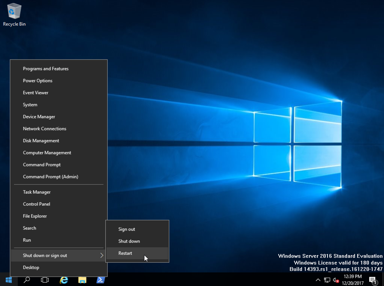
Task: Choose Sign out in the submenu
Action: click(127, 229)
